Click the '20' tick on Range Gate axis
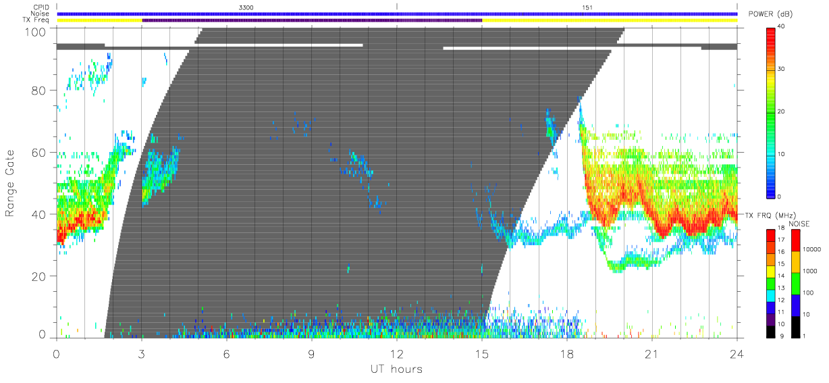 [39, 276]
